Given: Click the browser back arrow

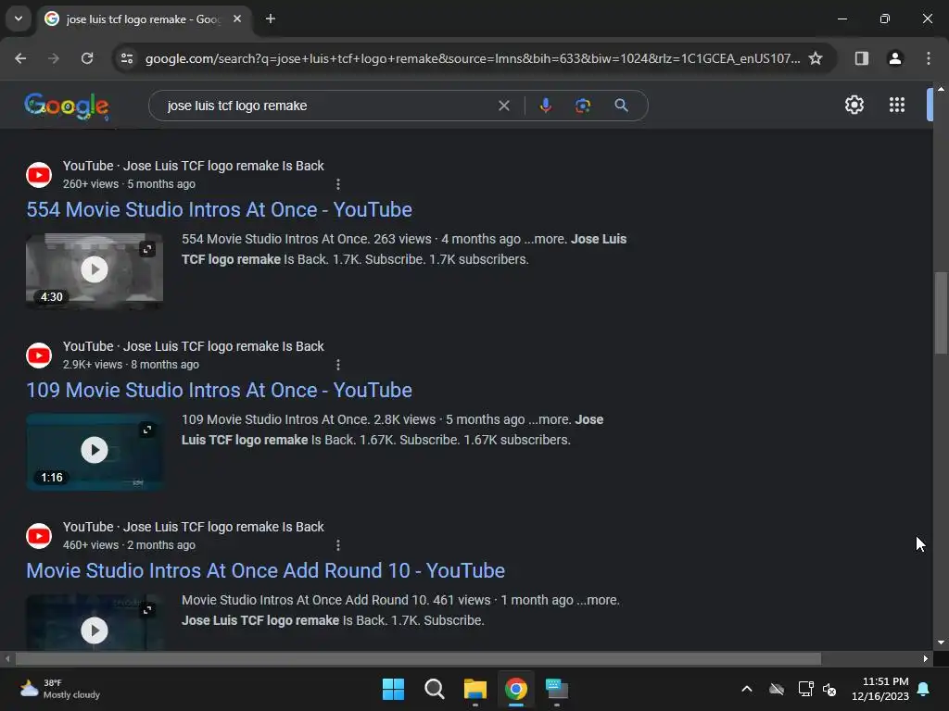Looking at the screenshot, I should pyautogui.click(x=20, y=58).
